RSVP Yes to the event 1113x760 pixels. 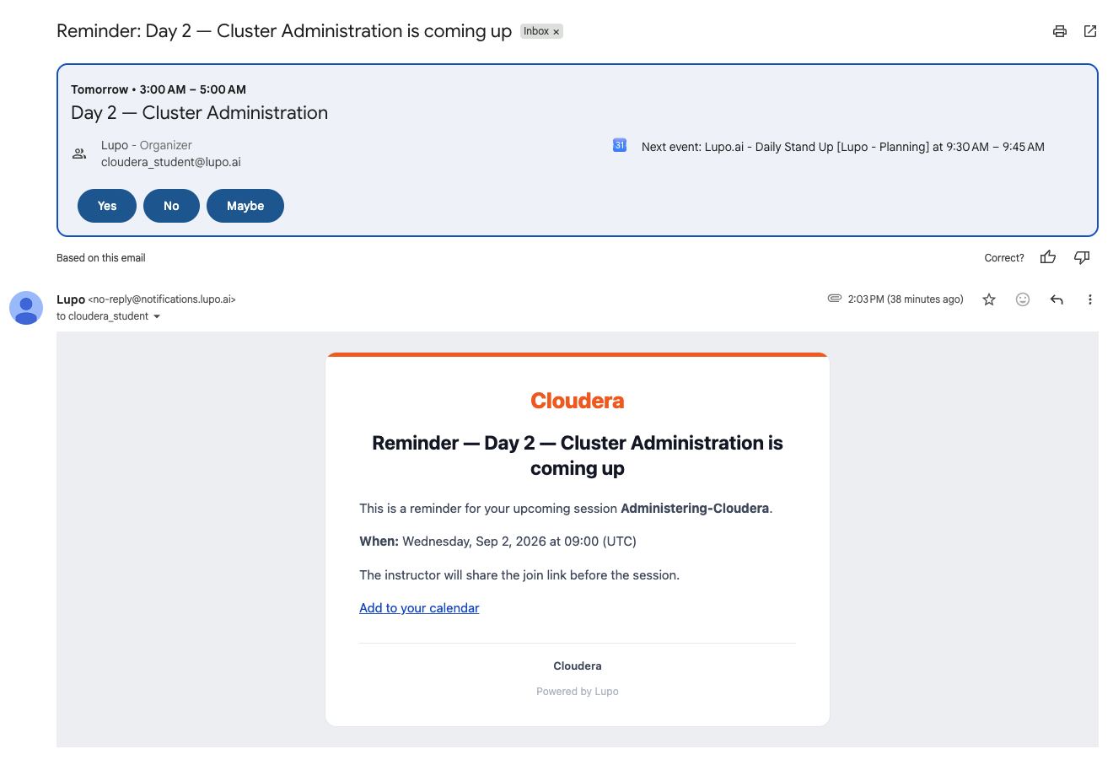point(107,206)
